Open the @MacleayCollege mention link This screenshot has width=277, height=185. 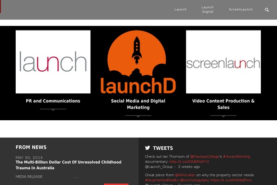205,156
